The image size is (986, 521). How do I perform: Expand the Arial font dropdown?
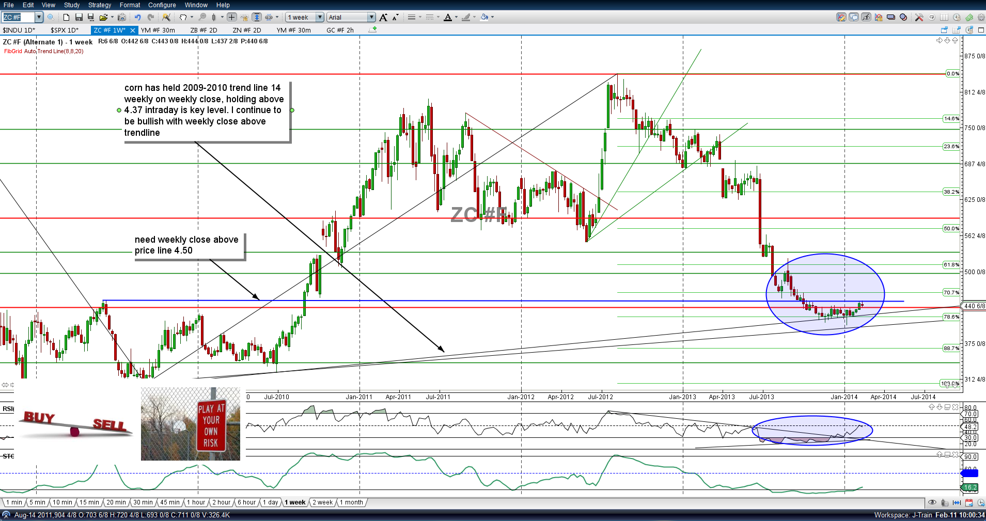coord(371,17)
